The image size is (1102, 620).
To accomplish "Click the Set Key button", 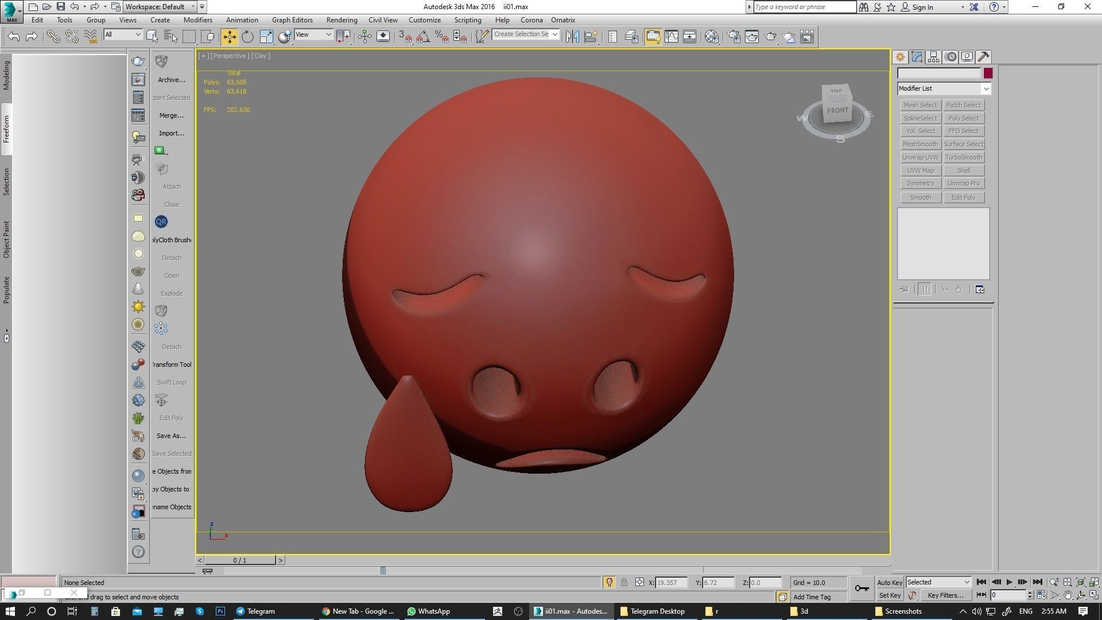I will [890, 595].
